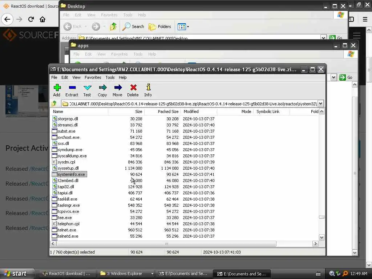
Task: Go back in the browser
Action: (7, 19)
